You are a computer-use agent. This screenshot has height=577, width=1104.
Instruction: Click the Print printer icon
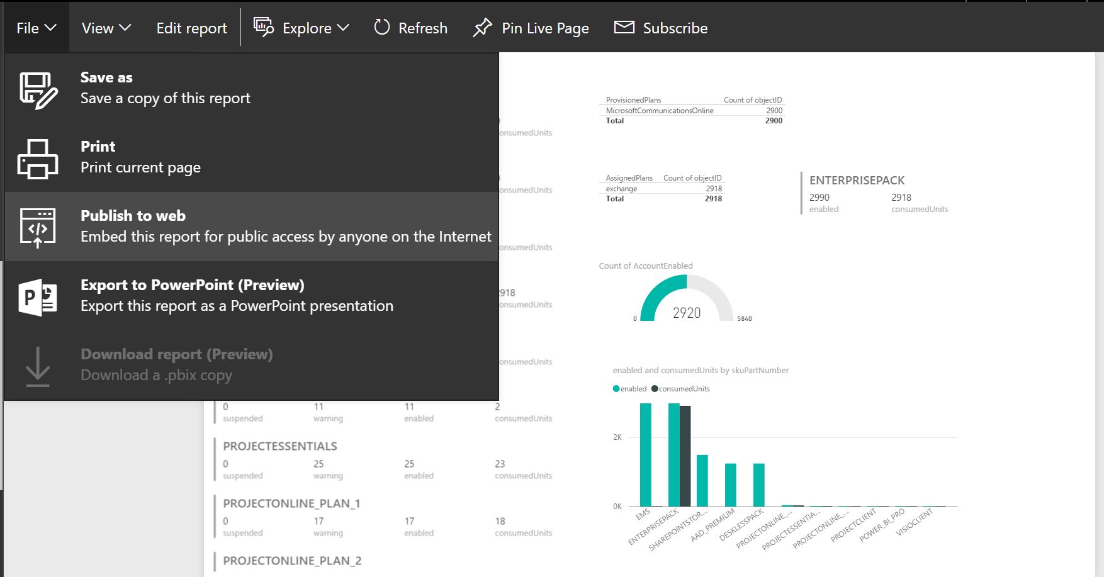click(38, 159)
